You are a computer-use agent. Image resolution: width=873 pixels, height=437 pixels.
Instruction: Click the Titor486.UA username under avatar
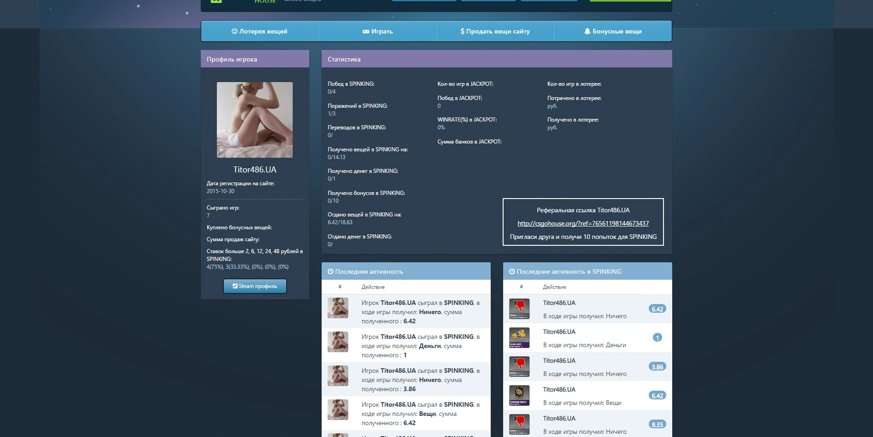(x=255, y=170)
